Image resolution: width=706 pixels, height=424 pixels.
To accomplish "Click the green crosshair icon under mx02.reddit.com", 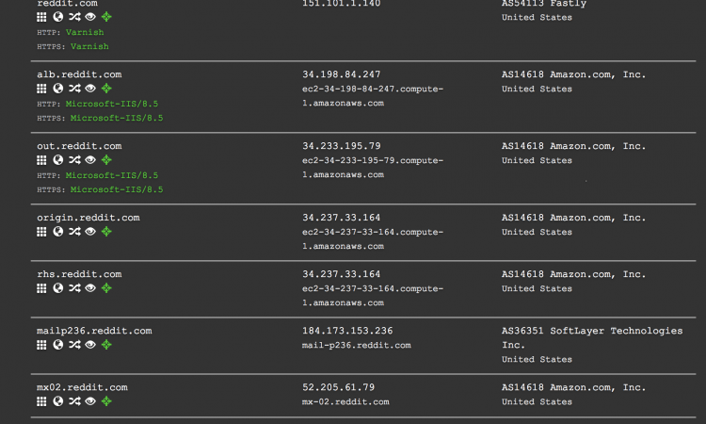I will [106, 401].
